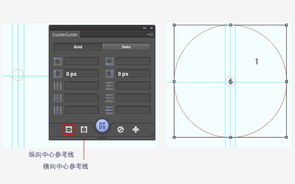Clear all guides with the circle-slash icon
Screen dimensions: 295x184
point(120,130)
